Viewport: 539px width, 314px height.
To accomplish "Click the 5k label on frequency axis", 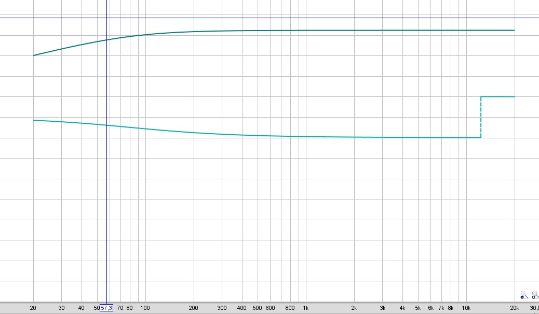I will [x=417, y=308].
